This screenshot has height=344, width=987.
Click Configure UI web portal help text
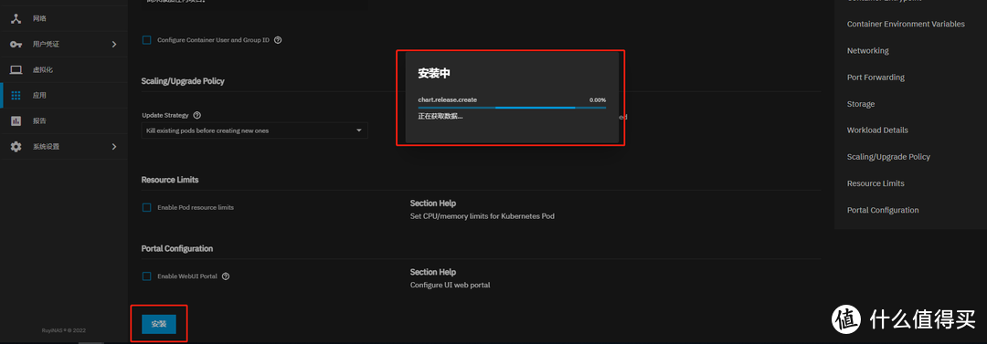[450, 285]
